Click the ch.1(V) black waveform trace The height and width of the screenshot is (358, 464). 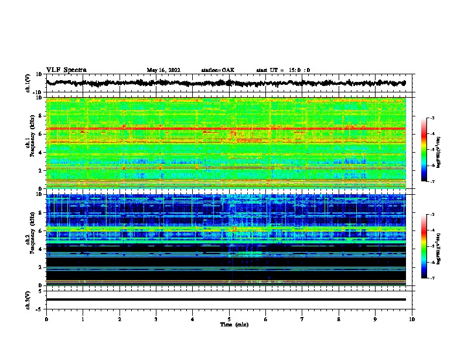(226, 83)
